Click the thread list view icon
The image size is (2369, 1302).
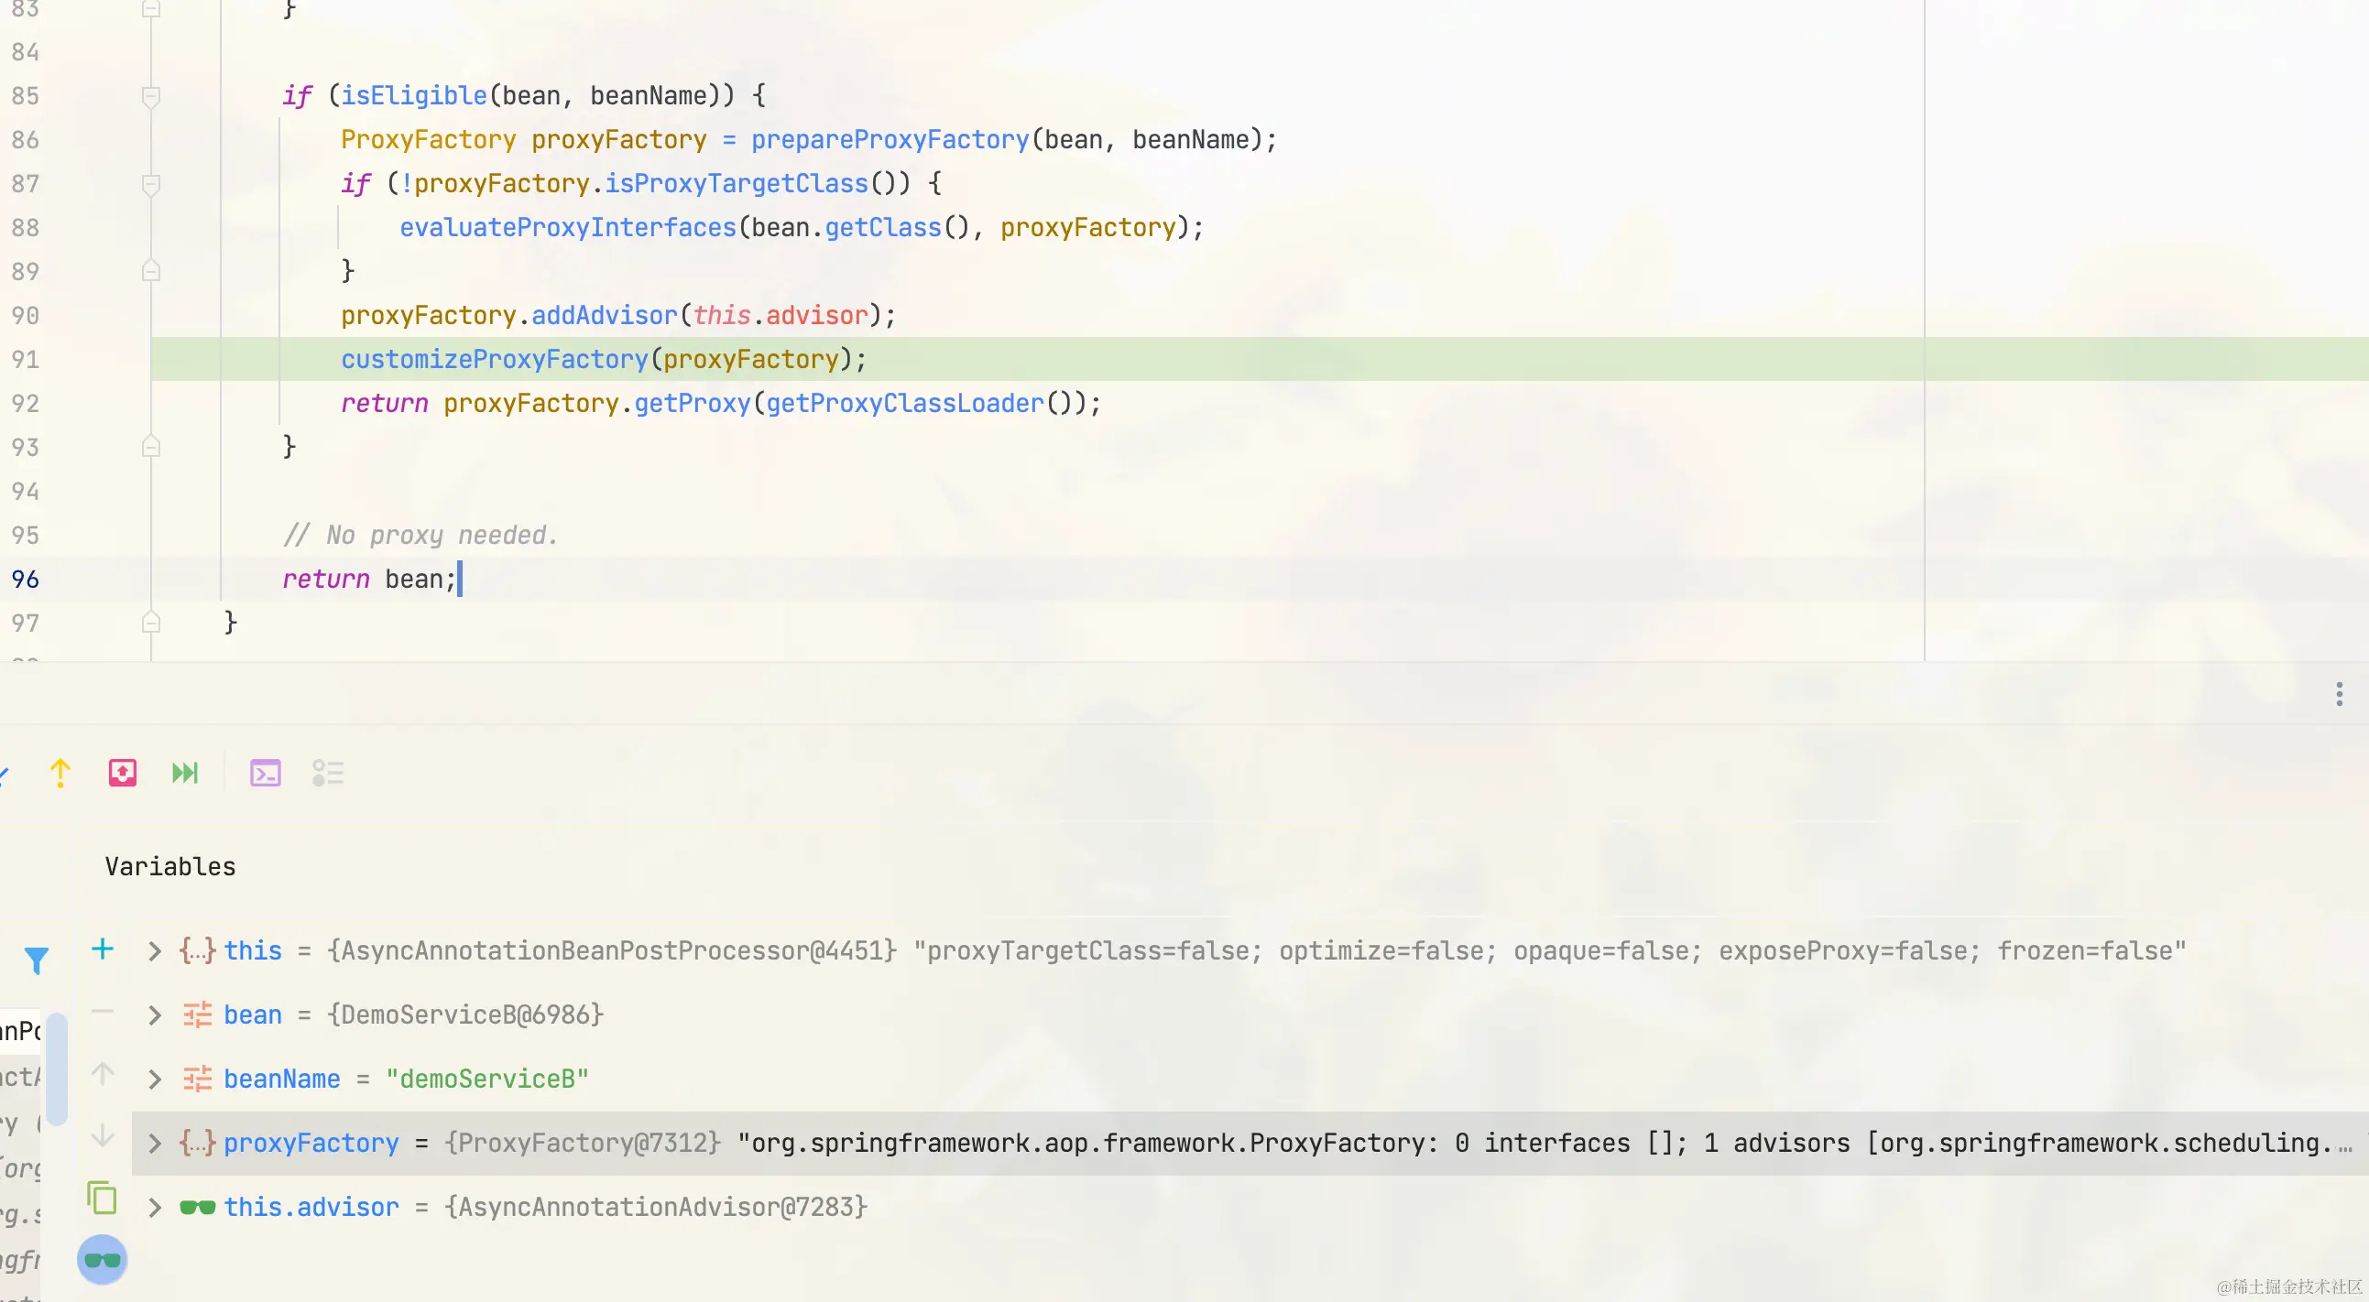coord(327,772)
